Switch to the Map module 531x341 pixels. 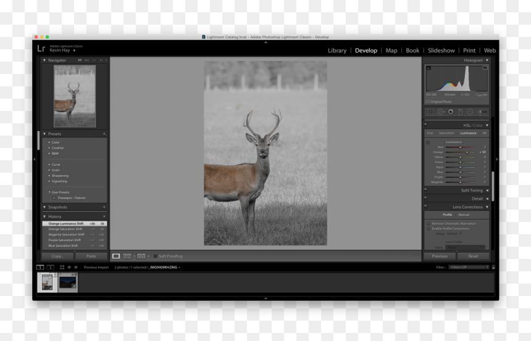[x=391, y=51]
